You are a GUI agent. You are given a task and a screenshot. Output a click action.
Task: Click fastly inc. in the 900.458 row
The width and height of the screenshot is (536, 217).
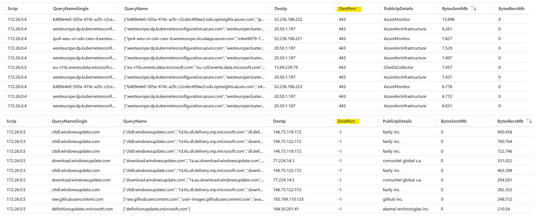[391, 132]
